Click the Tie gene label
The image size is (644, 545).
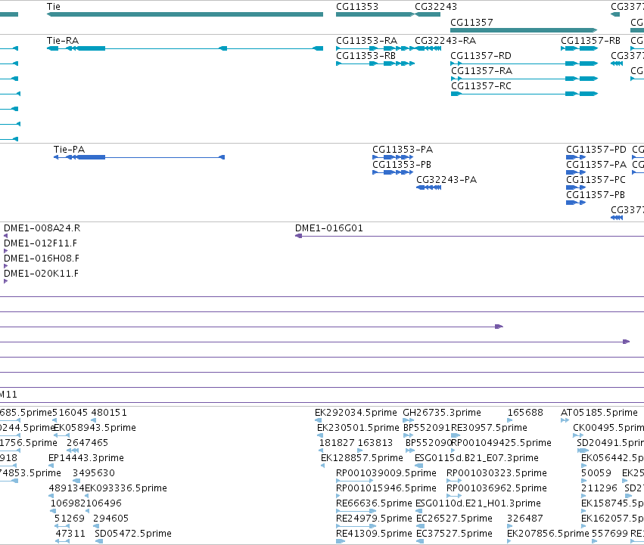coord(54,7)
